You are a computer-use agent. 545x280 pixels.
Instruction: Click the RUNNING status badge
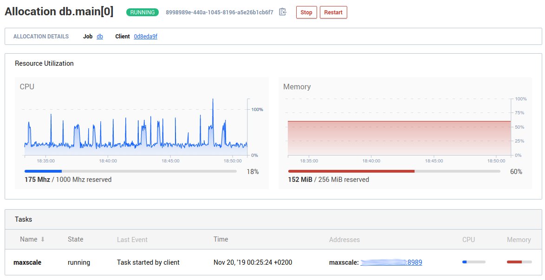click(142, 12)
